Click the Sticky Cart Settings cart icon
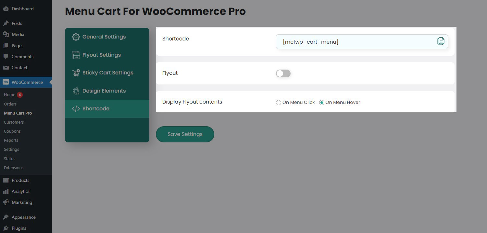Image resolution: width=487 pixels, height=233 pixels. (x=76, y=73)
